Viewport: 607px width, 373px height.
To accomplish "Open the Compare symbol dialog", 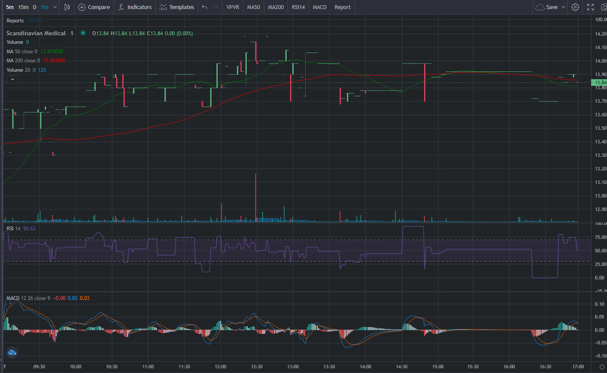I will (x=94, y=7).
